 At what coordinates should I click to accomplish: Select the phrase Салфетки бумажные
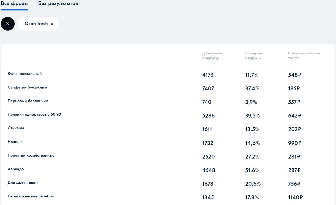point(27,87)
